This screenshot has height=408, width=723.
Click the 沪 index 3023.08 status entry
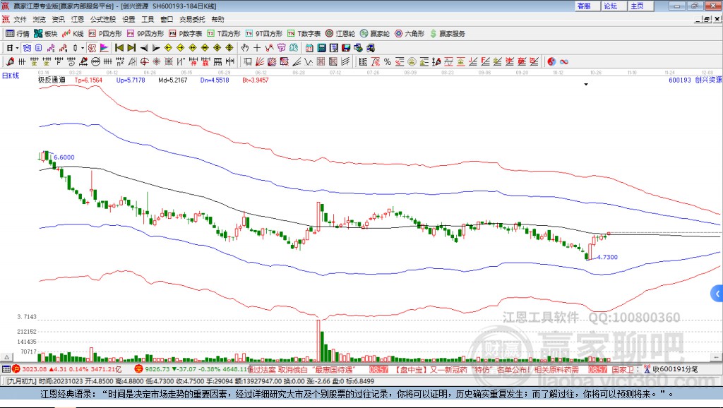(x=67, y=369)
